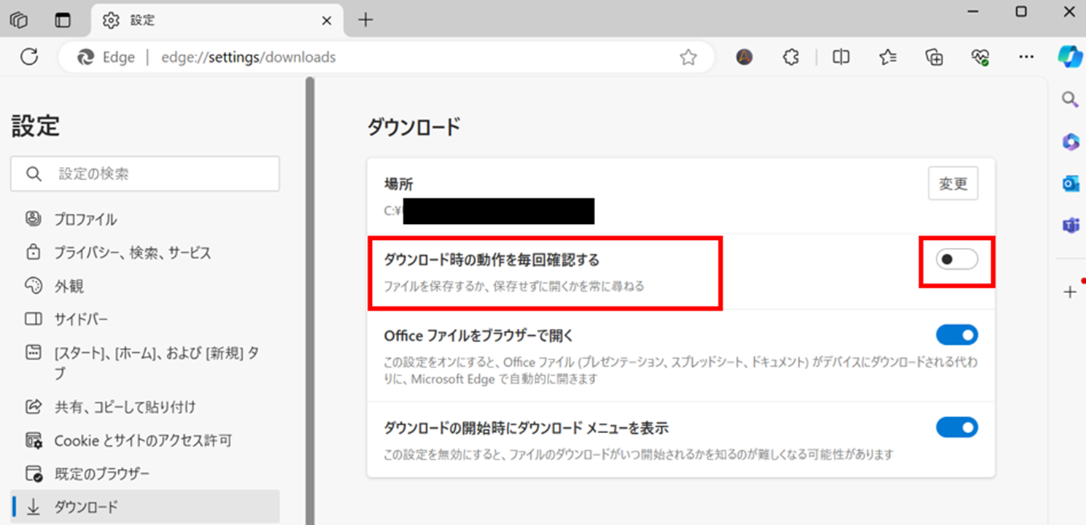The width and height of the screenshot is (1086, 525).
Task: Open Microsoft 365 sidebar icon
Action: point(1070,142)
